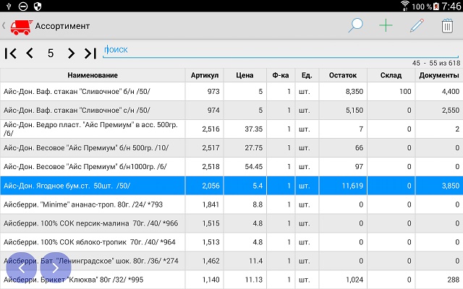The image size is (463, 289).
Task: Tap the USB status bar icon
Action: (x=9, y=6)
